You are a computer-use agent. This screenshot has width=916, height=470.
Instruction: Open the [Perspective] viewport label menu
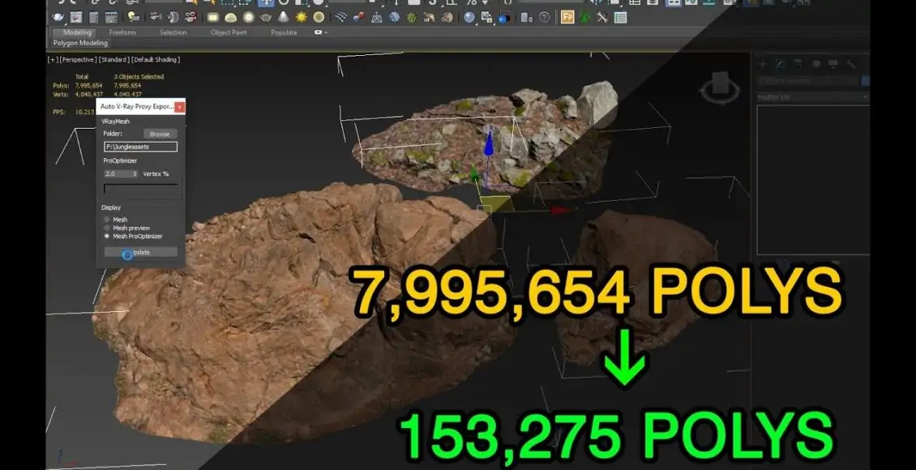pyautogui.click(x=79, y=60)
